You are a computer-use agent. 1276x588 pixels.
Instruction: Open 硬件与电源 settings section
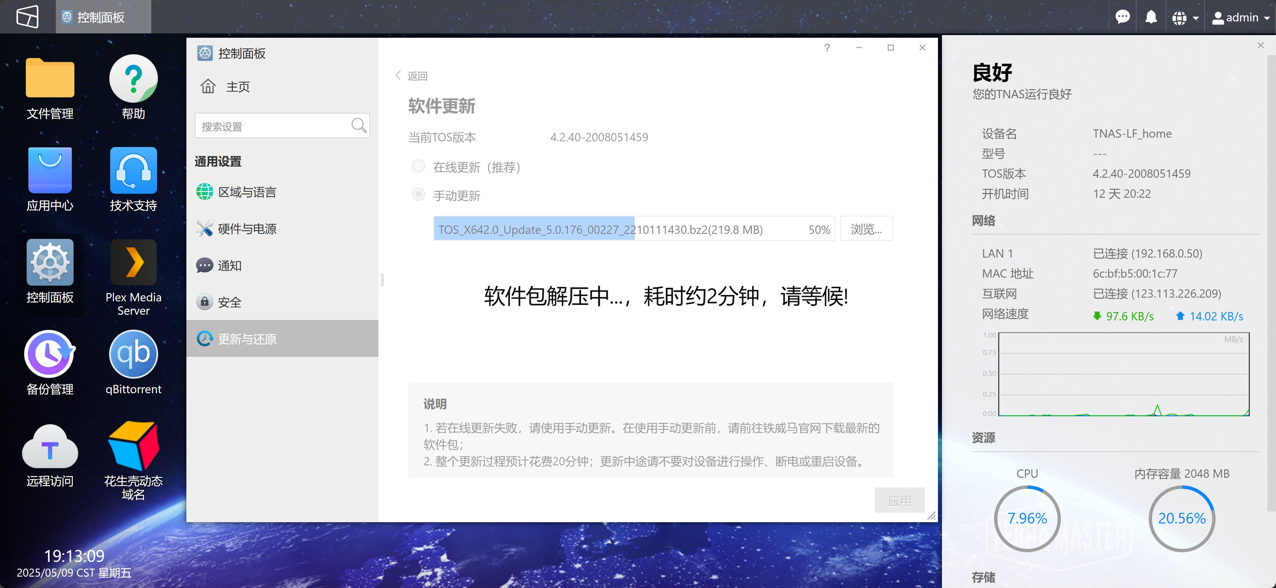tap(247, 229)
